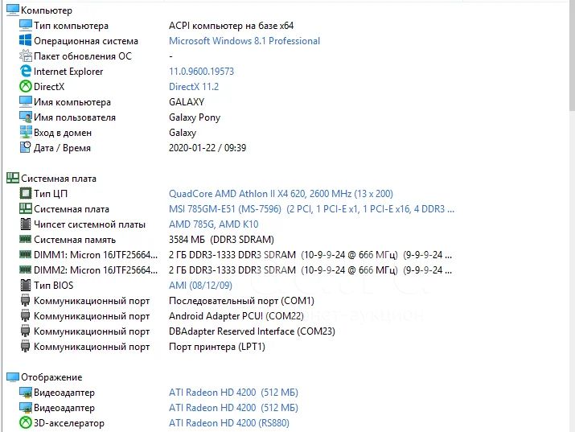Select the 3D-акселератор green icon
This screenshot has height=432, width=575.
point(25,423)
